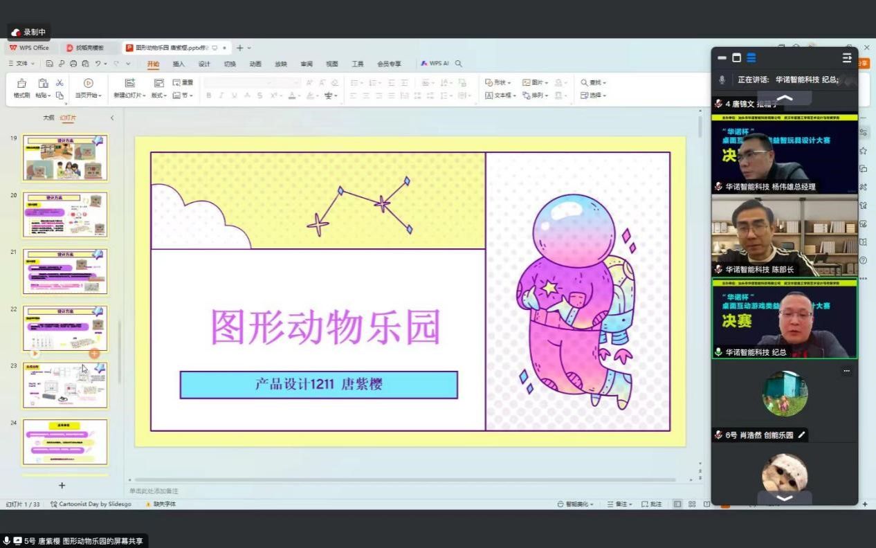
Task: Select slide 21 thumbnail
Action: point(65,271)
